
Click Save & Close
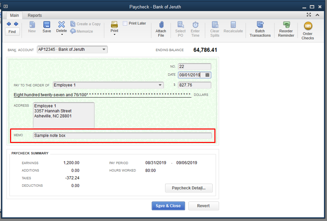(168, 206)
